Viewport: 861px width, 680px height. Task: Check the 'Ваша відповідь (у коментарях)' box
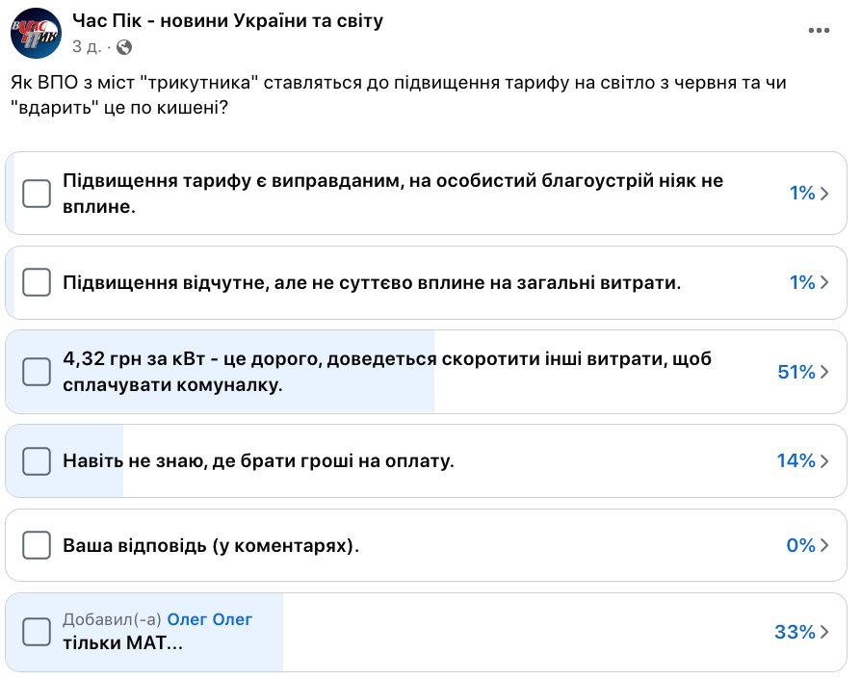click(37, 545)
